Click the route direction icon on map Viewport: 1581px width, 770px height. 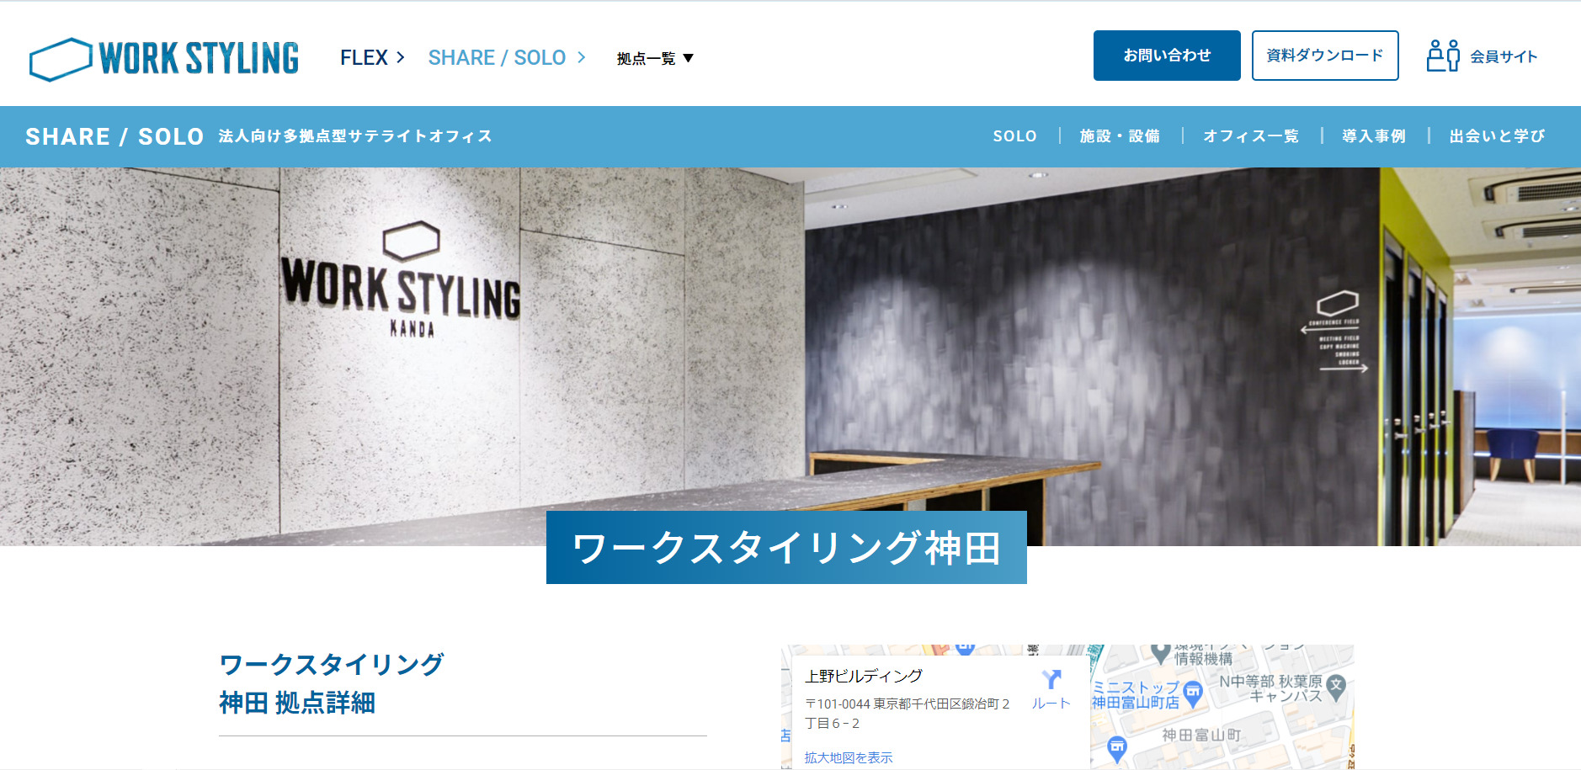(x=1051, y=679)
